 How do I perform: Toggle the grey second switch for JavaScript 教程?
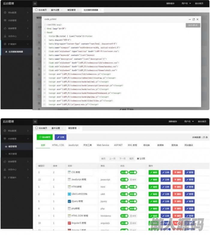coord(133,179)
